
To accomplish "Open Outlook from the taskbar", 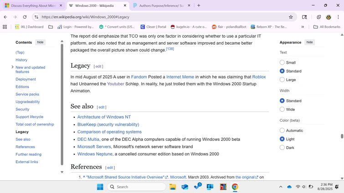I will 185,187.
